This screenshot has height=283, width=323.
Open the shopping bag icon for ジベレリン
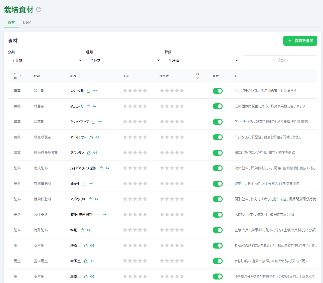tap(89, 153)
